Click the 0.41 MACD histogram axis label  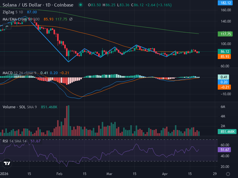pyautogui.click(x=223, y=77)
